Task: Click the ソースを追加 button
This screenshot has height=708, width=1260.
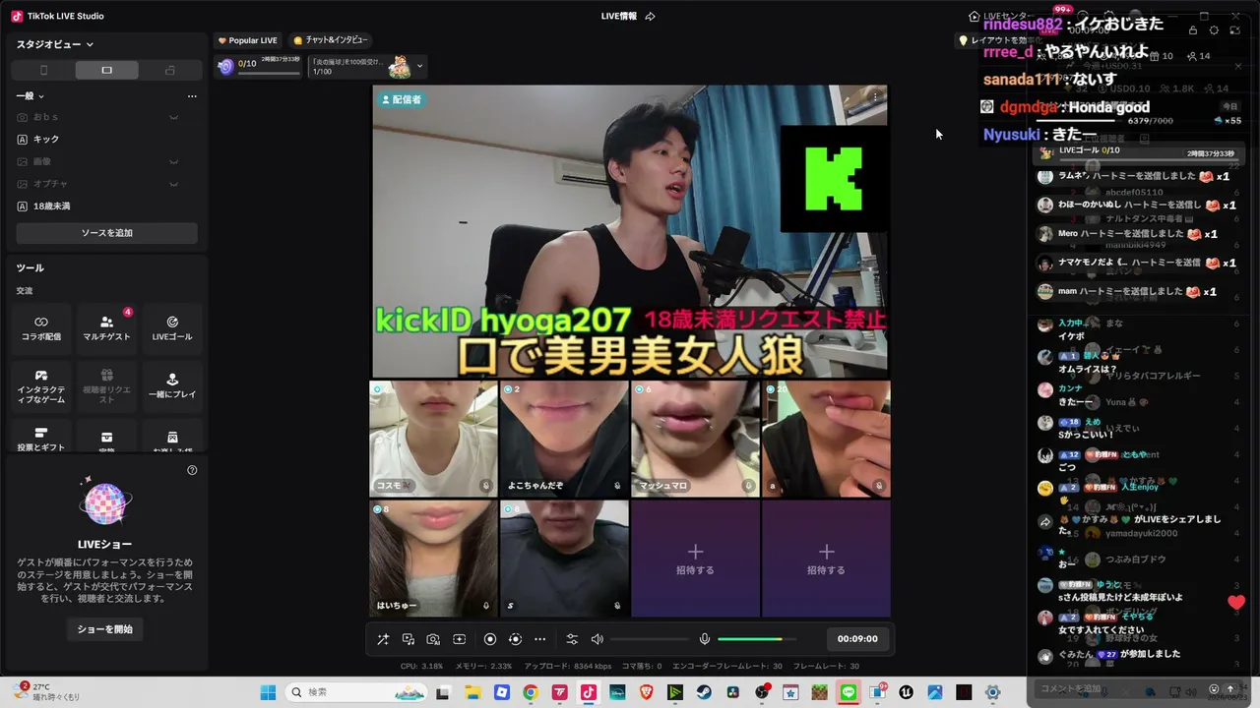Action: (x=106, y=233)
